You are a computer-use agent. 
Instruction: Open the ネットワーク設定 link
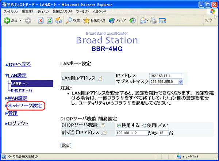click(x=25, y=106)
